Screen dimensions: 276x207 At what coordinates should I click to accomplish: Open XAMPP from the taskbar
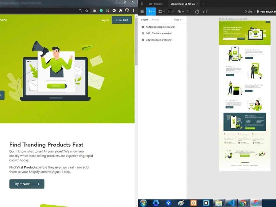click(193, 203)
